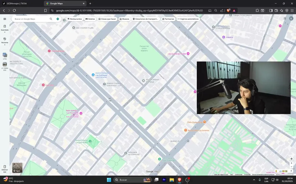Select the ANMIKA shop marker

tap(223, 37)
